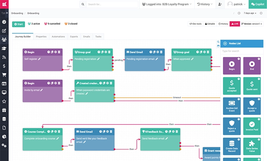Viewport: 267px width, 161px height.
Task: Duplicate the Course Completed node
Action: 52,132
